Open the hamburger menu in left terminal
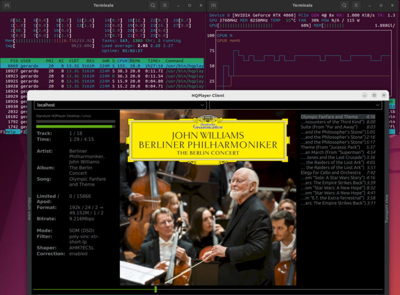This screenshot has width=400, height=295. pos(165,5)
